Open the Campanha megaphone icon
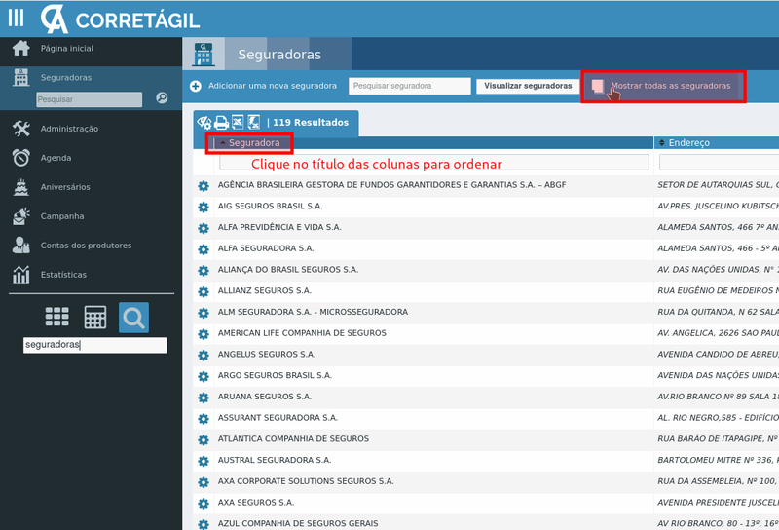The height and width of the screenshot is (530, 779). [x=20, y=216]
